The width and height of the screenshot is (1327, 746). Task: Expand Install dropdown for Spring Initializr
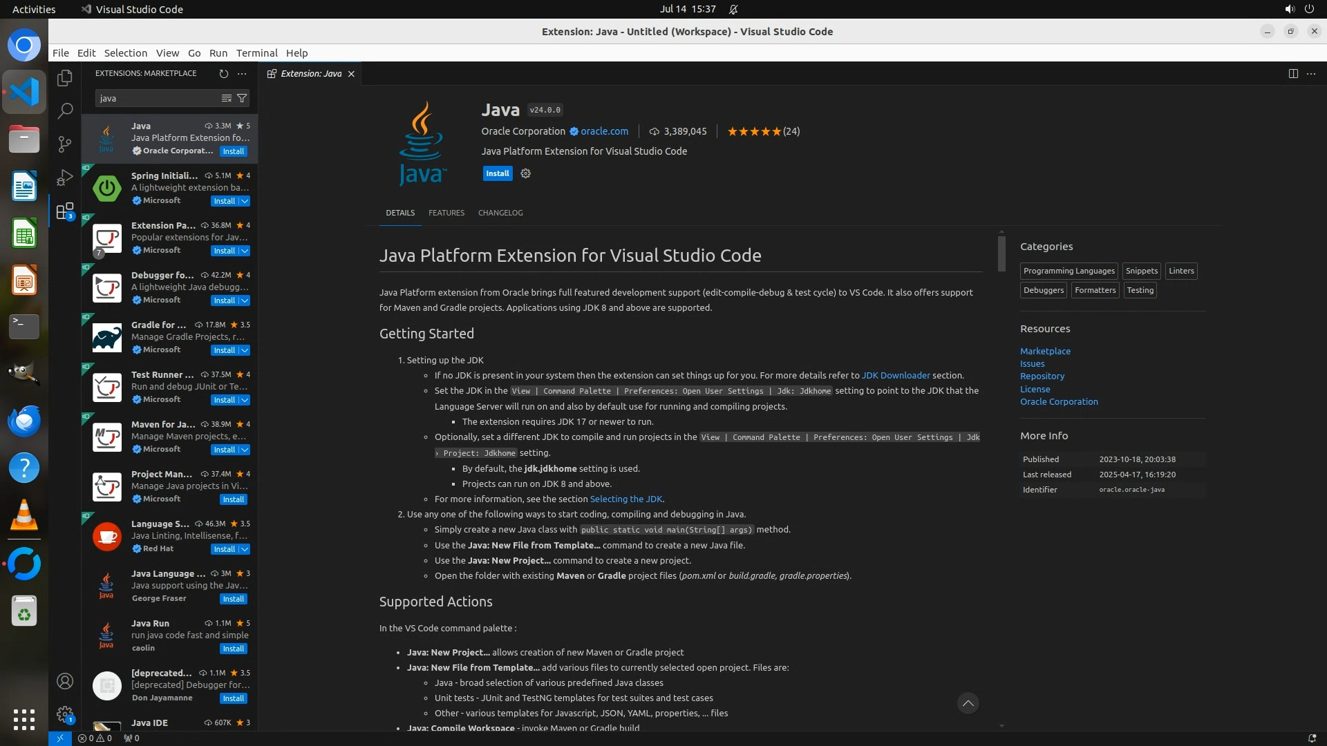coord(245,201)
